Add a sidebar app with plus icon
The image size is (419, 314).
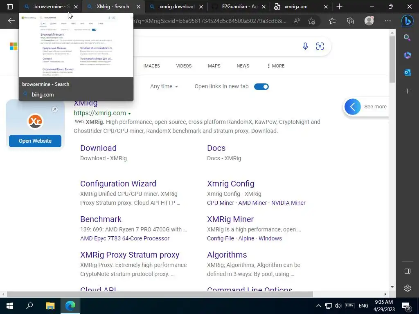(407, 91)
